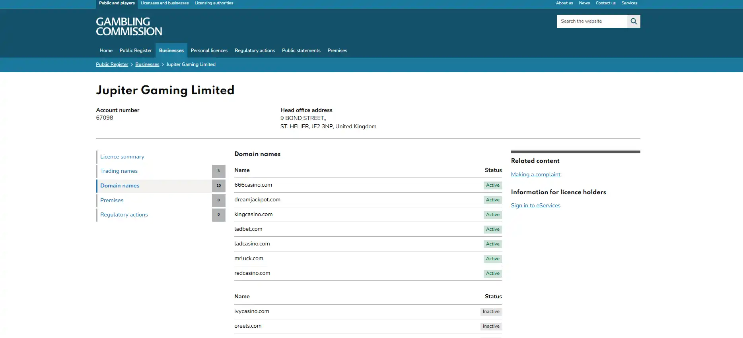The height and width of the screenshot is (338, 743).
Task: Click the Active status of 666casino.com
Action: pyautogui.click(x=493, y=185)
